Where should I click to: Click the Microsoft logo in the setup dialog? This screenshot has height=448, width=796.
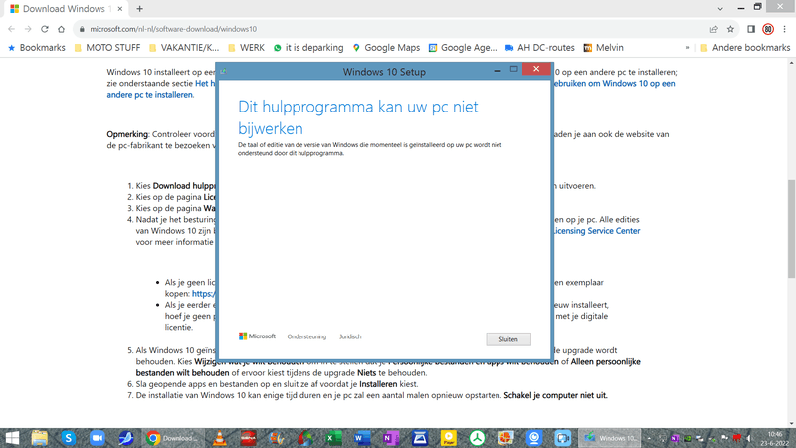[257, 336]
